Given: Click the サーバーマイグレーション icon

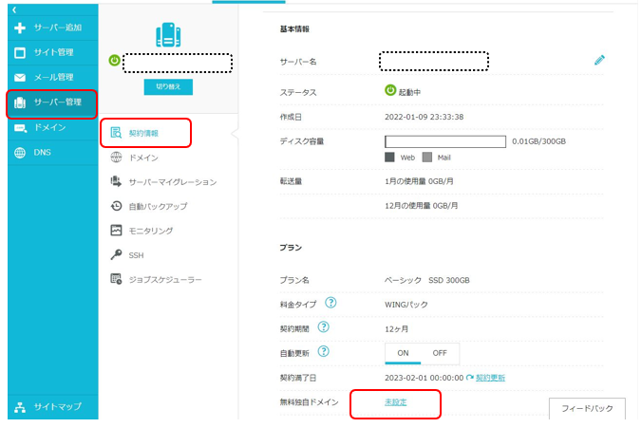Looking at the screenshot, I should (116, 181).
